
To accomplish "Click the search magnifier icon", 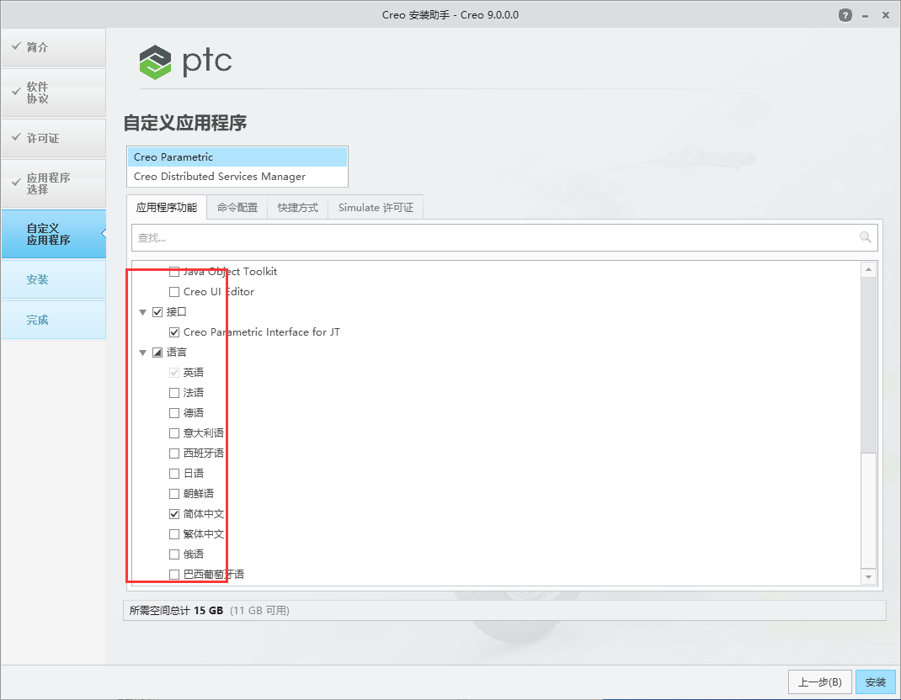I will point(865,237).
